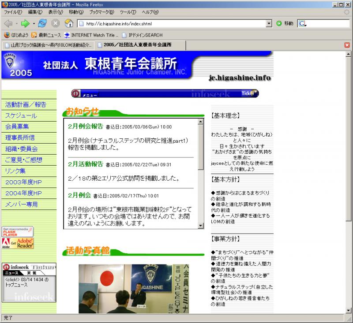Close the current tab with red X

(347, 45)
